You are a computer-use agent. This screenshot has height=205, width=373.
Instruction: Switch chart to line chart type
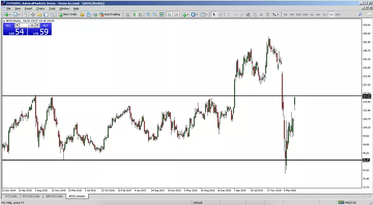pyautogui.click(x=141, y=14)
